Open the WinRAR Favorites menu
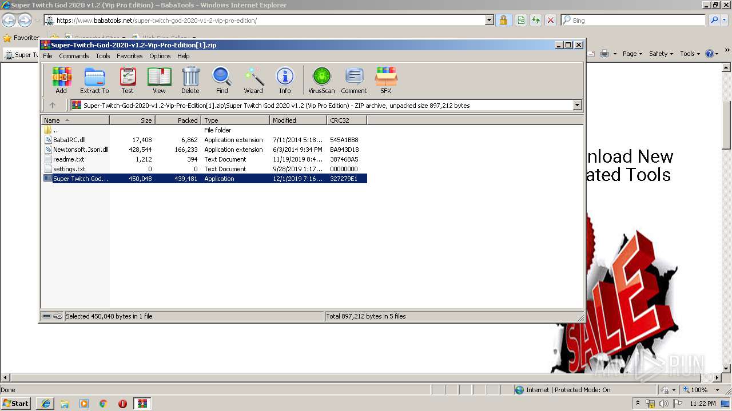Screen dimensions: 732x411 pos(130,56)
